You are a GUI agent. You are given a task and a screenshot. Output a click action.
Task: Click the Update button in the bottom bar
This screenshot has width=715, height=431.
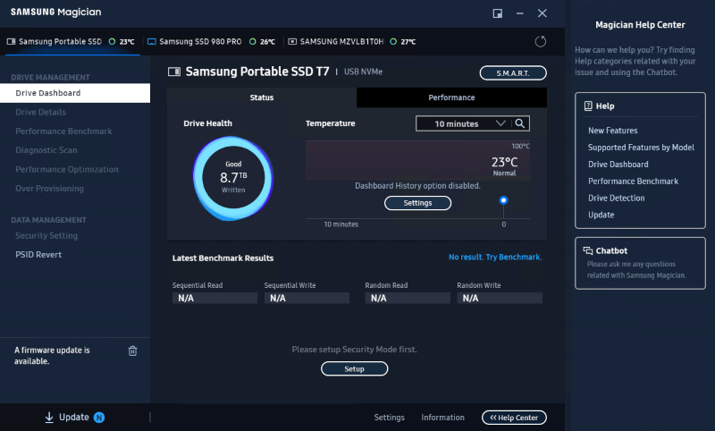click(74, 418)
